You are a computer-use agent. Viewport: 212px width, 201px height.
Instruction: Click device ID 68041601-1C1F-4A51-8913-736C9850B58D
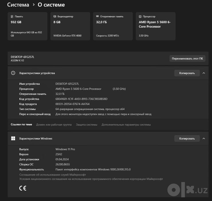pos(81,99)
